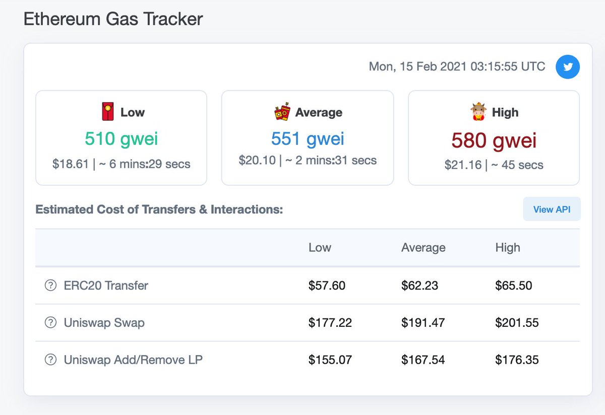Viewport: 605px width, 415px height.
Task: Click the $176.35 Add/Remove LP high cost
Action: tap(517, 360)
